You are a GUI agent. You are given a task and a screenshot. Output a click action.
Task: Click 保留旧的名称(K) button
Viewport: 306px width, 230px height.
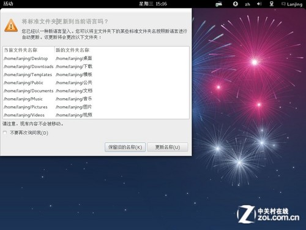pos(125,147)
